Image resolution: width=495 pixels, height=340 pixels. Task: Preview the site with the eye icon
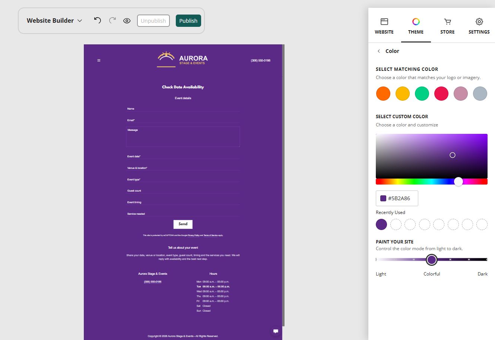[x=127, y=21]
